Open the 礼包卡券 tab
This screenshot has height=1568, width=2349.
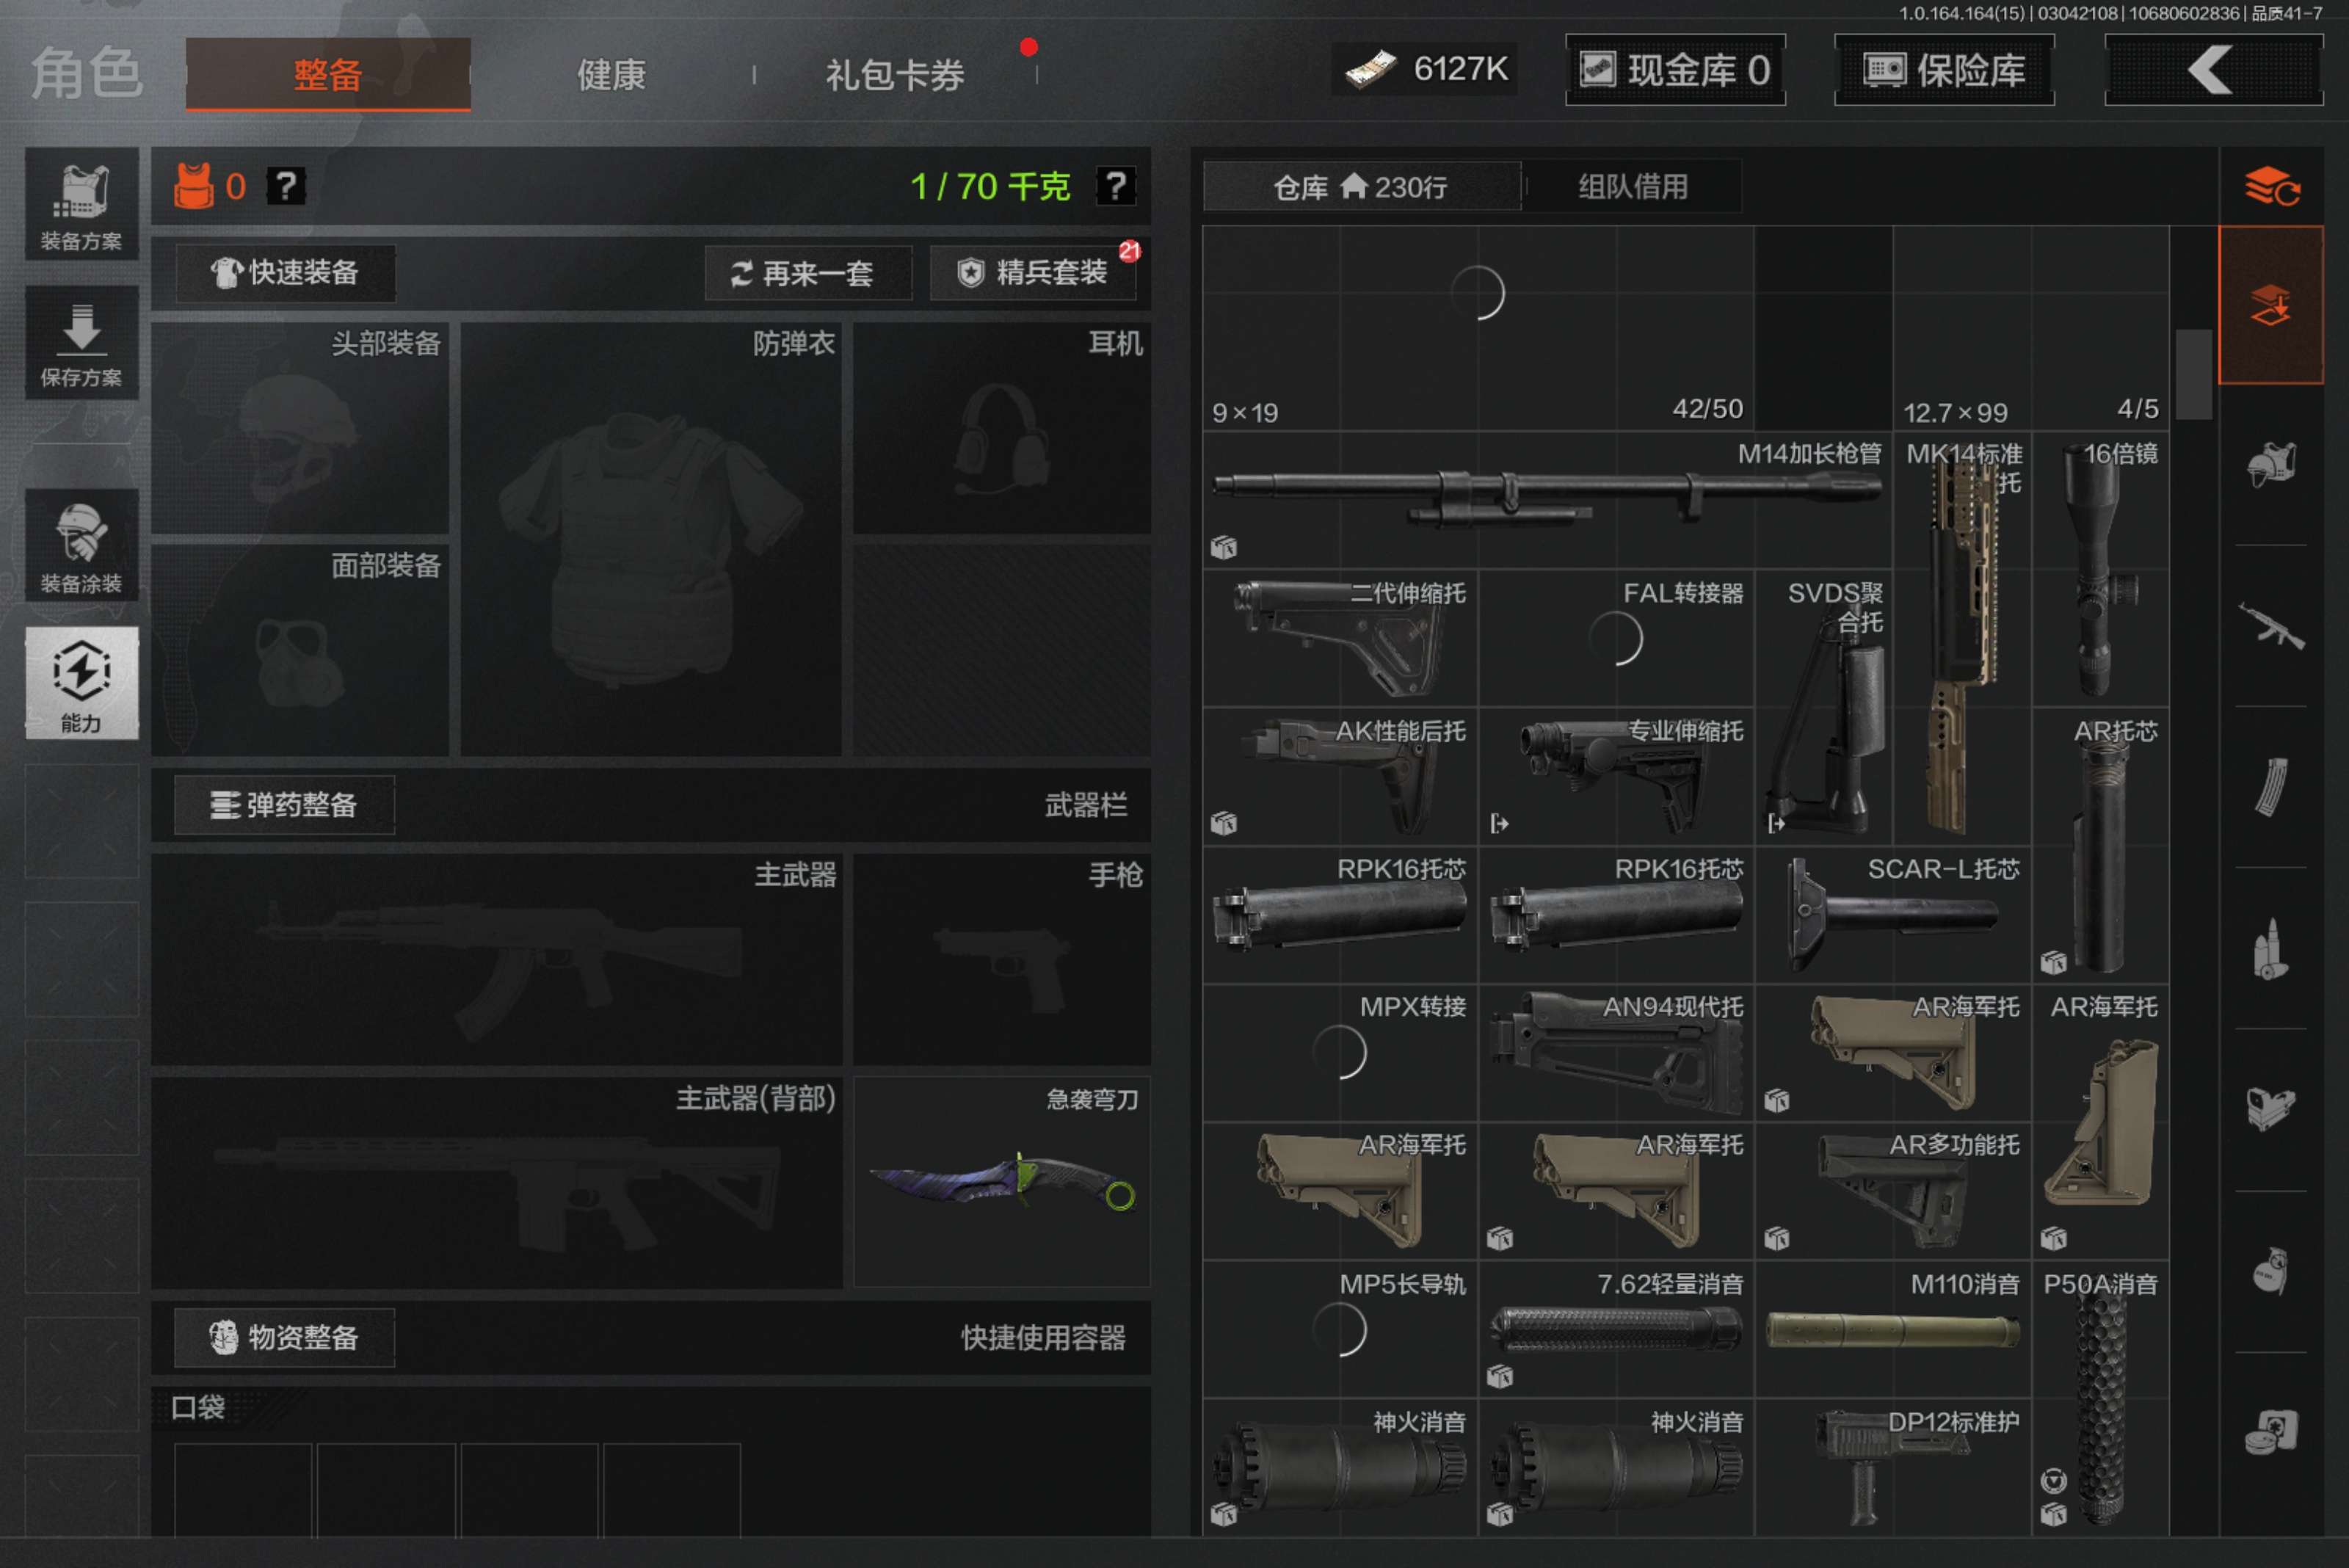pos(894,75)
